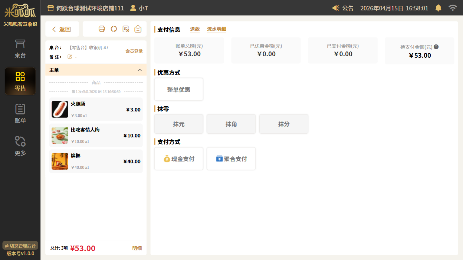Select 聚合支付 payment method
Screen dimensions: 463x260
231,159
